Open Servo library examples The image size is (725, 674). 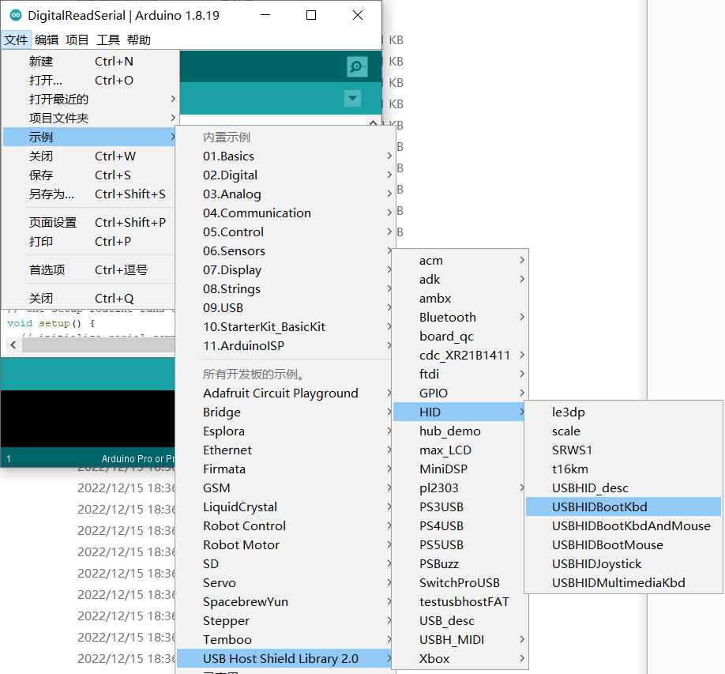[x=285, y=583]
